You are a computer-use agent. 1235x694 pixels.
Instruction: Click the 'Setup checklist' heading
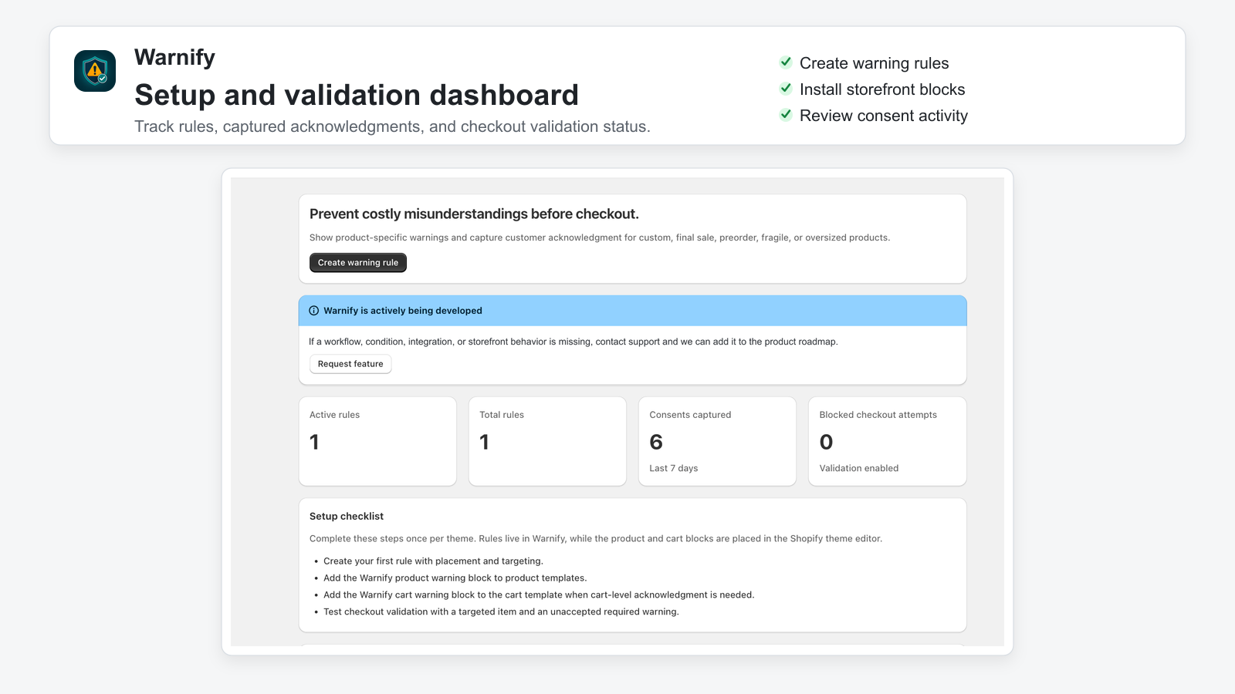click(347, 517)
